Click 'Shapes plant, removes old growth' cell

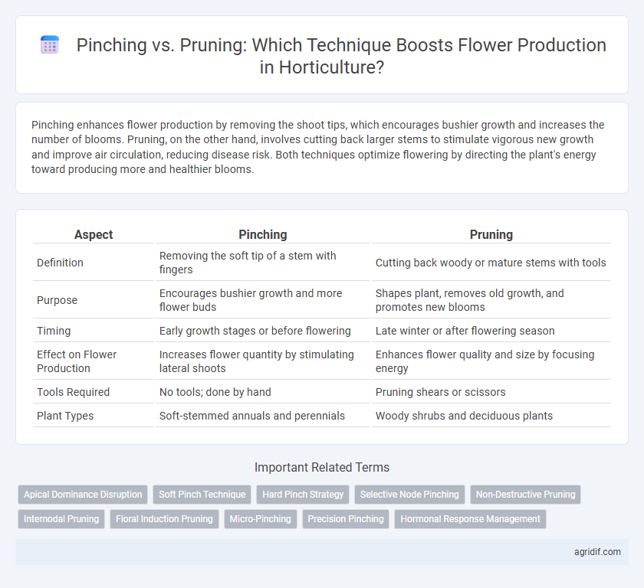491,300
